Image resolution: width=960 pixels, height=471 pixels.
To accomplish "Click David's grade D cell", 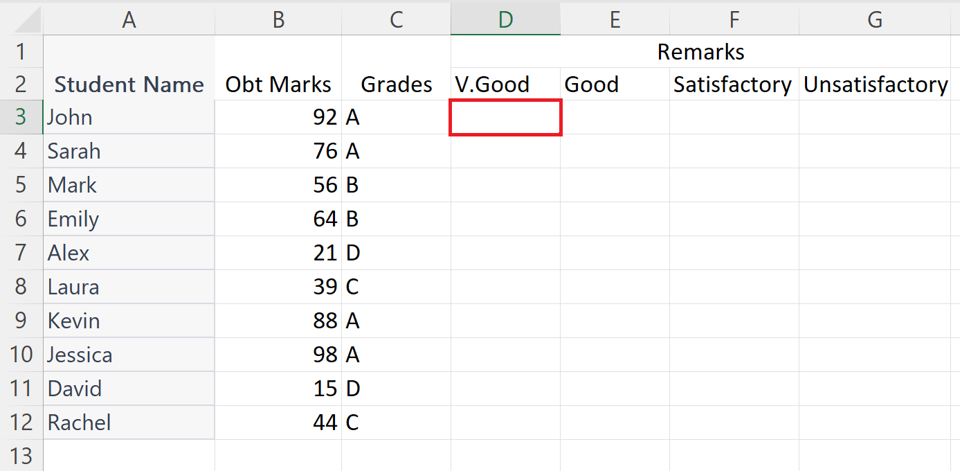I will [x=396, y=389].
